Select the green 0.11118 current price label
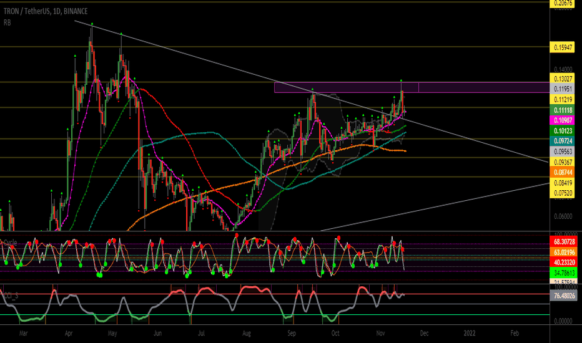 (x=562, y=110)
